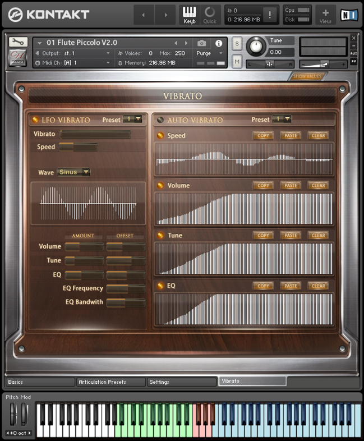
Task: Remove instrument with X button
Action: (x=353, y=38)
